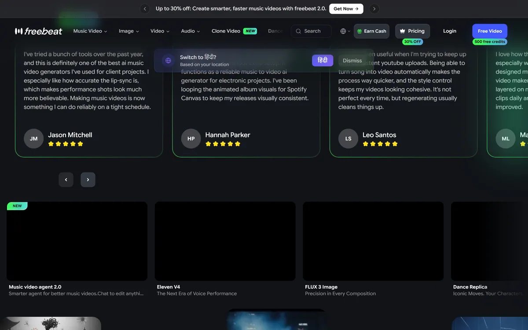The height and width of the screenshot is (330, 528).
Task: Click the Free Video button
Action: pos(490,31)
